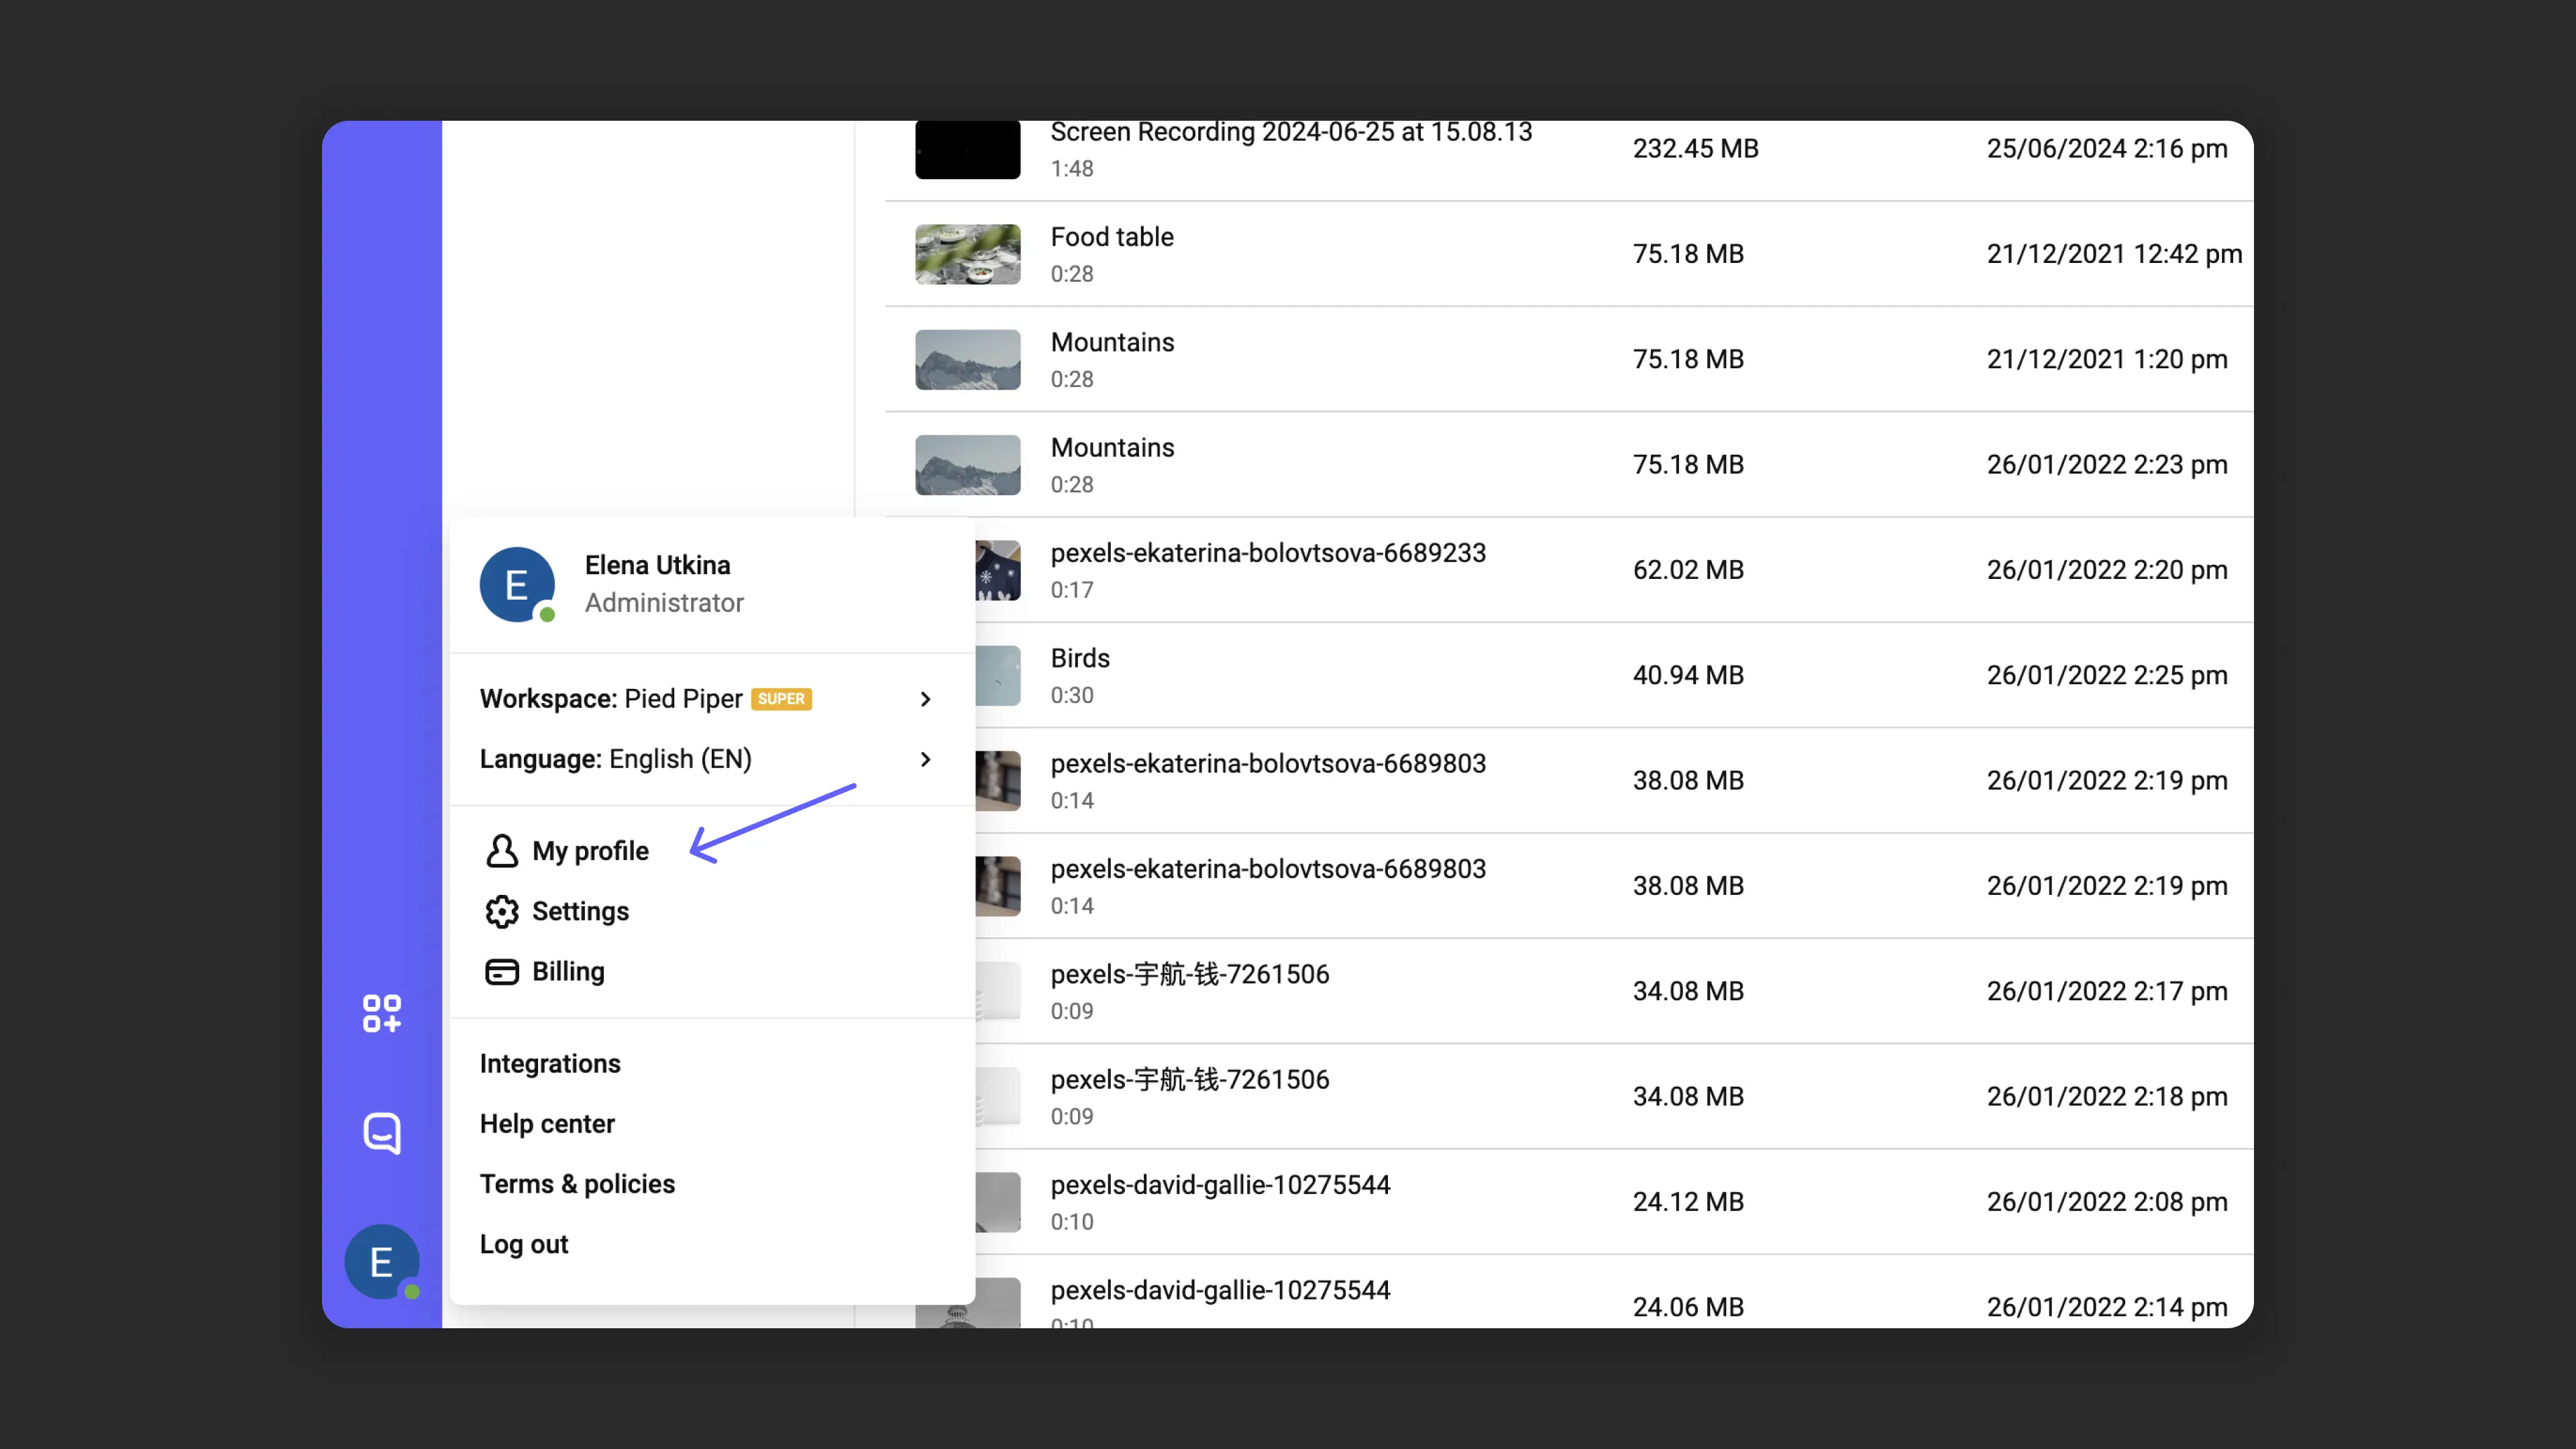
Task: Click pexels-ekaterina-bolovtsova-6689233 title
Action: 1267,553
